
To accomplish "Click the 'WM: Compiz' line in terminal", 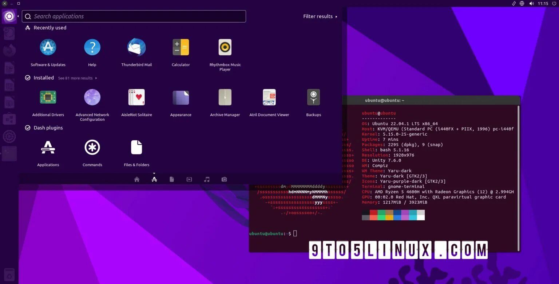I will (375, 165).
